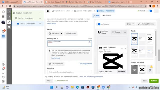The width and height of the screenshot is (160, 90).
Task: Toggle the ad on/off switch near In draft
Action: click(x=150, y=11)
